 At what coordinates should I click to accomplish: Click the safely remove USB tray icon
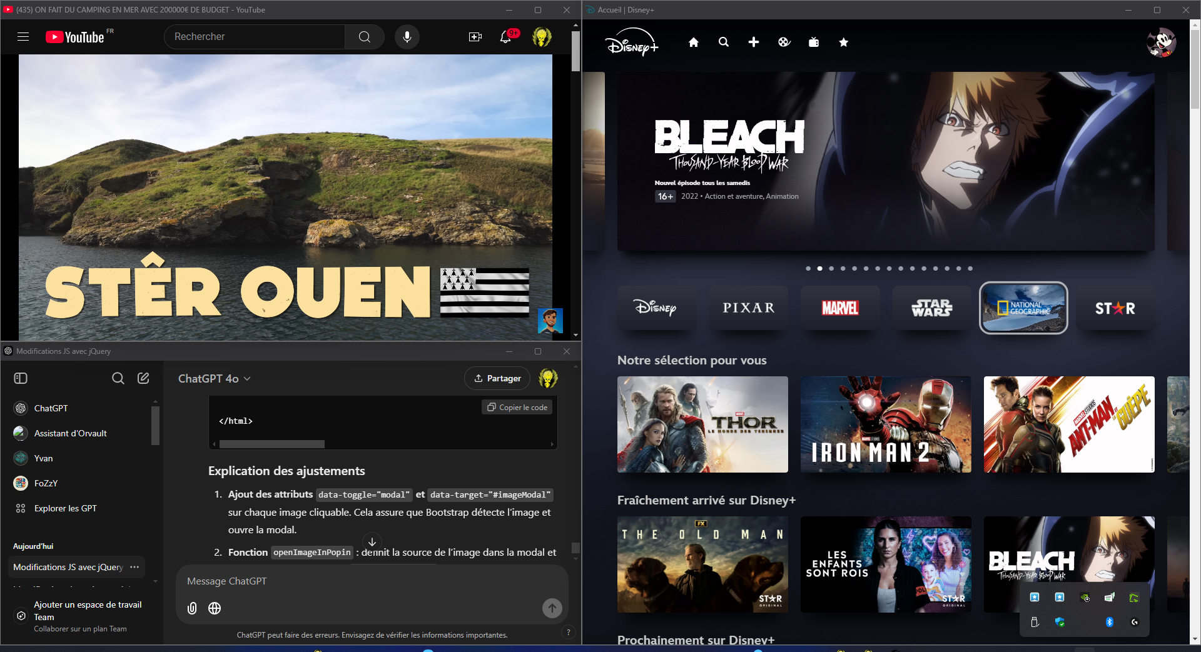tap(1035, 622)
